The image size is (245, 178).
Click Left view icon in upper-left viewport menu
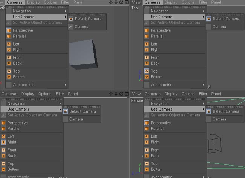click(9, 44)
